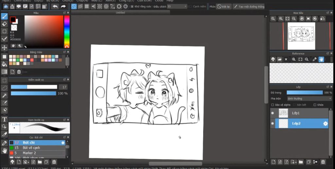This screenshot has width=335, height=169.
Task: Rotate canvas left in Navigator
Action: 302,19
